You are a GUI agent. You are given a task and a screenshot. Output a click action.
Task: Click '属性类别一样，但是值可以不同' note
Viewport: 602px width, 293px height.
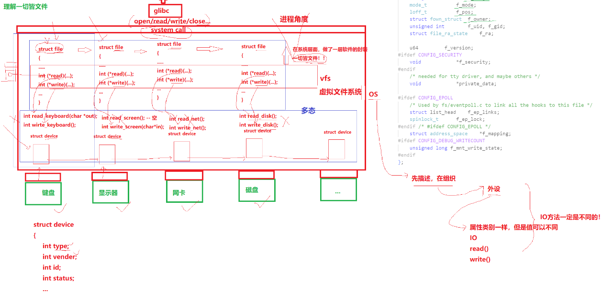514,228
